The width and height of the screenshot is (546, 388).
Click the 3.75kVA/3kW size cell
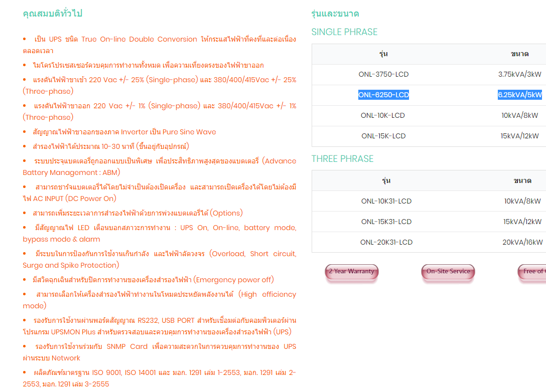coord(519,74)
